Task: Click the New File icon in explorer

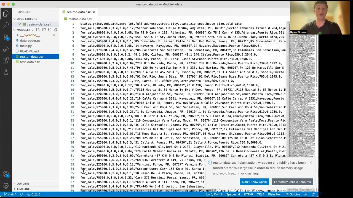Action: click(38, 30)
